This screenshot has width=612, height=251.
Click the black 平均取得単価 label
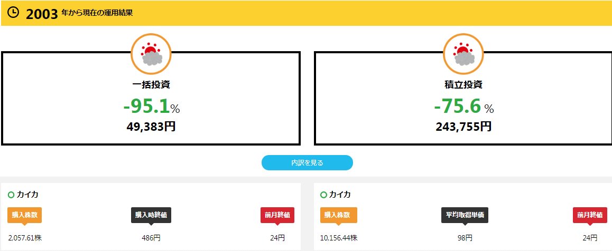[x=465, y=215]
